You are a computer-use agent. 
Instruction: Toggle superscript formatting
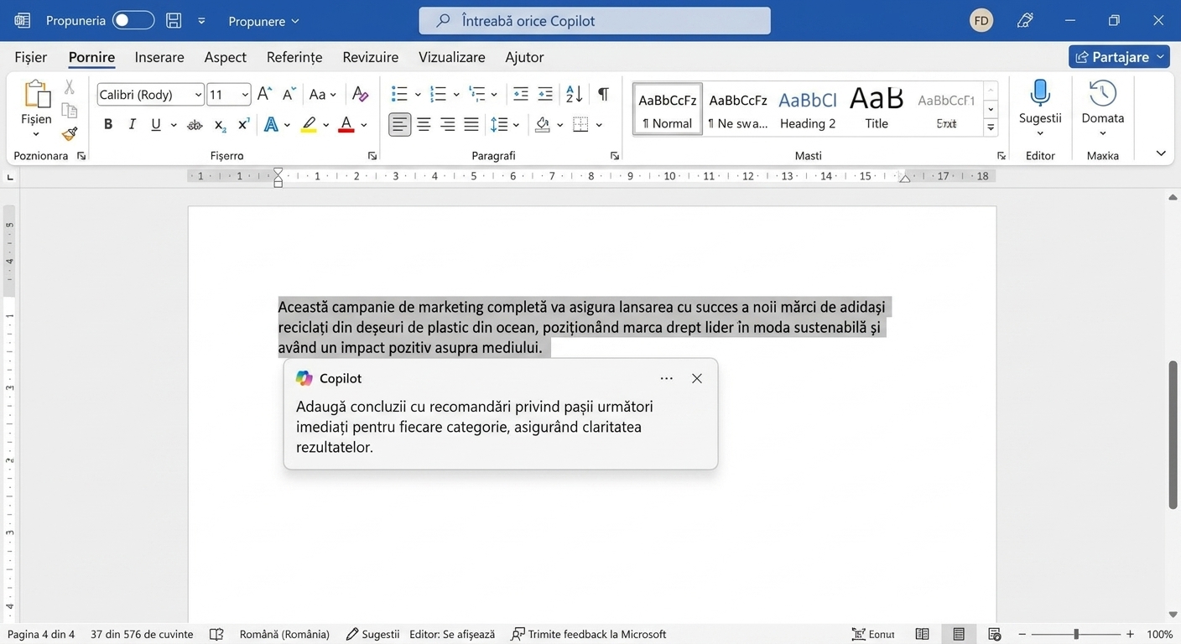point(243,125)
